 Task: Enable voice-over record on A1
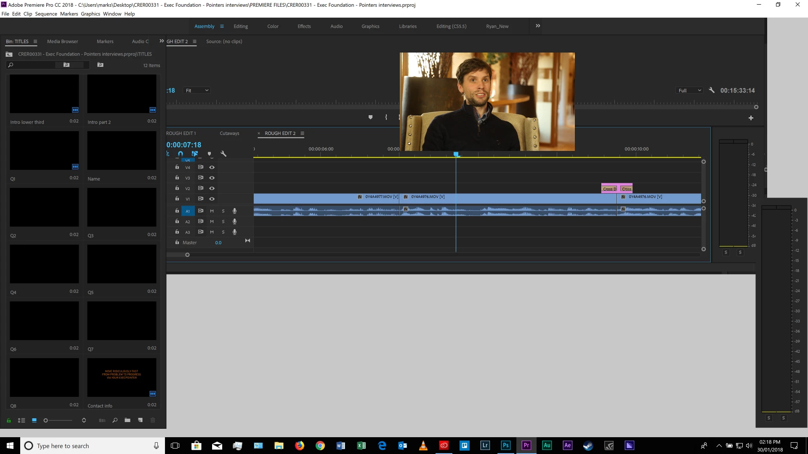pos(234,211)
